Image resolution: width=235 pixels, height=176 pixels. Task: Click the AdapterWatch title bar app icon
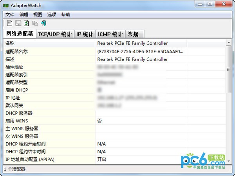click(x=6, y=6)
